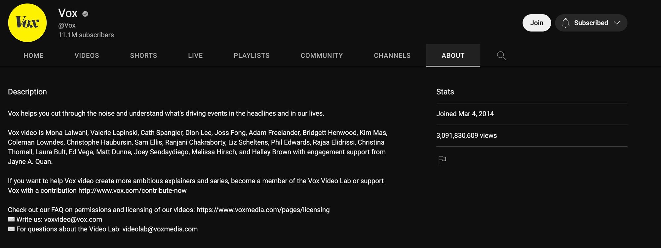Select the ABOUT tab
661x248 pixels.
point(453,55)
